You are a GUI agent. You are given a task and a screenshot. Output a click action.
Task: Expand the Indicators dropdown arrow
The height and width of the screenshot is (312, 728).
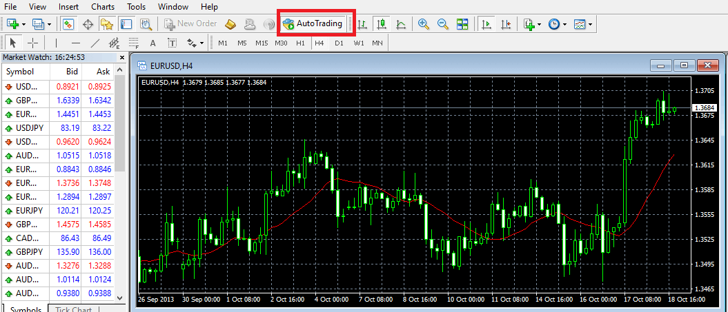pyautogui.click(x=540, y=23)
